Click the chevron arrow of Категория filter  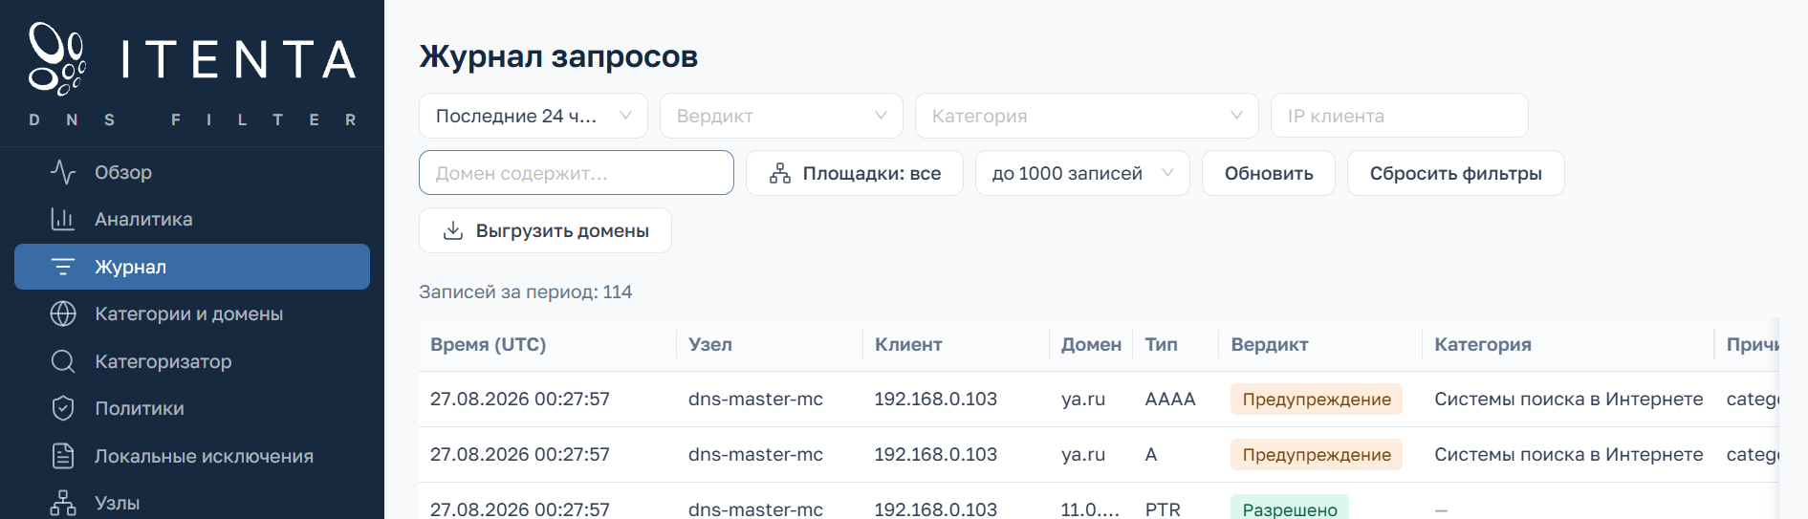(1236, 116)
